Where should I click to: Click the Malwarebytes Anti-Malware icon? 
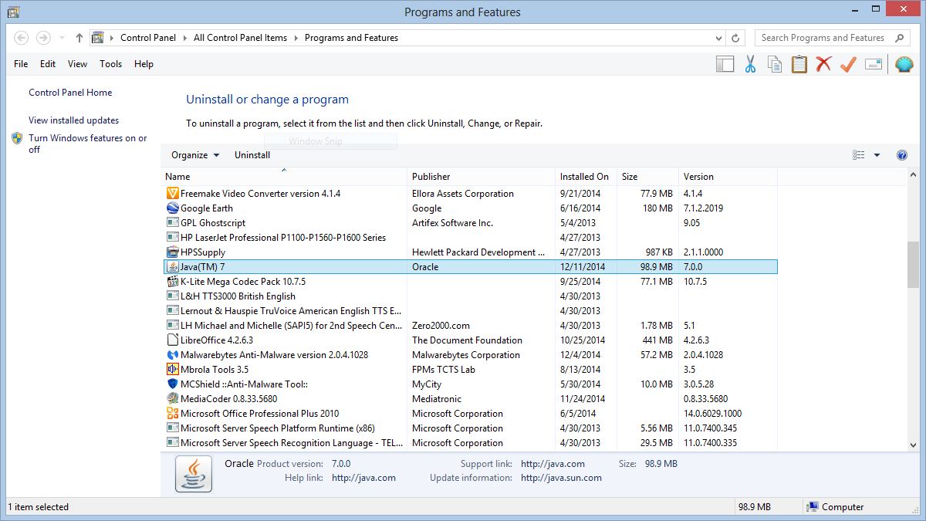173,355
